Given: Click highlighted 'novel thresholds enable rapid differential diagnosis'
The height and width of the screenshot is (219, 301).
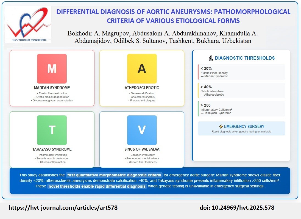Looking at the screenshot, I should (x=97, y=186).
